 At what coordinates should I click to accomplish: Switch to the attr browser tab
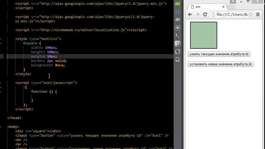[x=207, y=7]
